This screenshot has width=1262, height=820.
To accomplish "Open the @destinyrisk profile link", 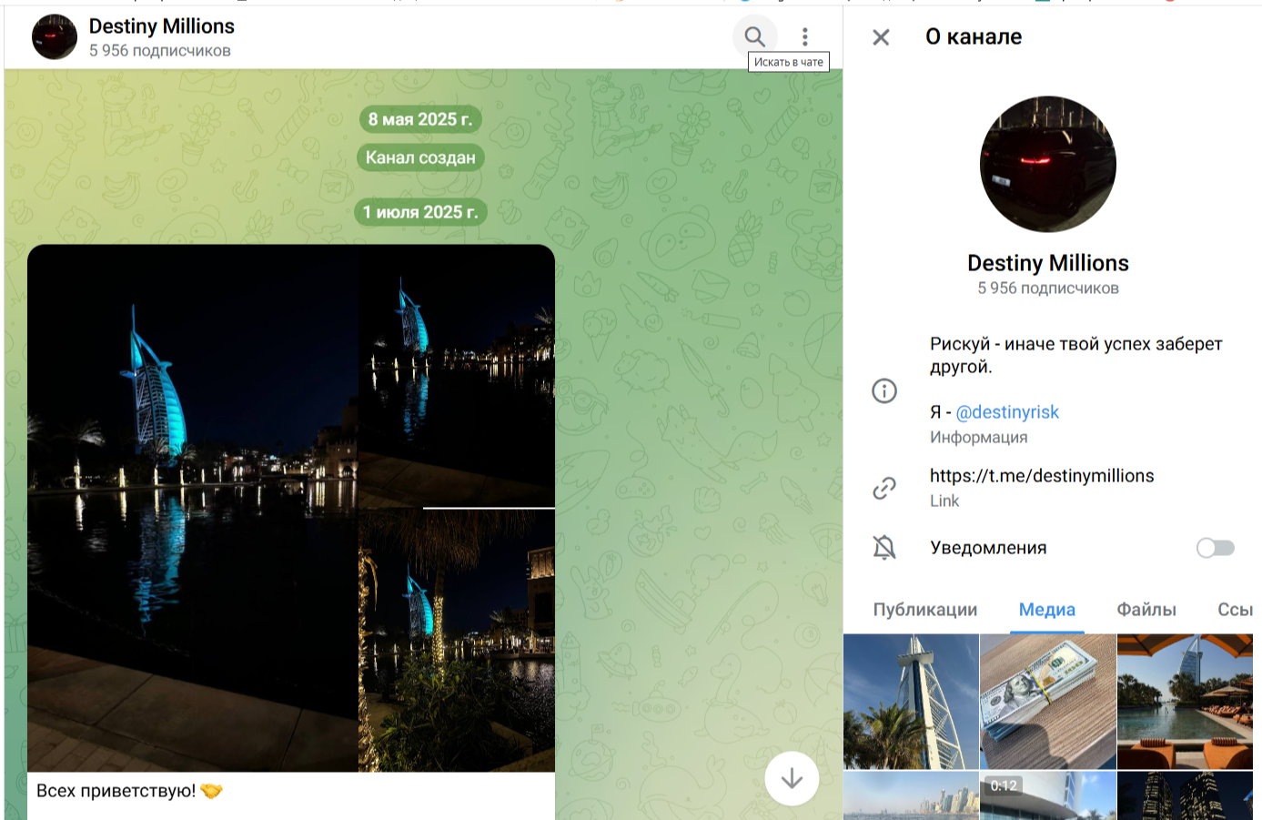I will tap(1007, 412).
